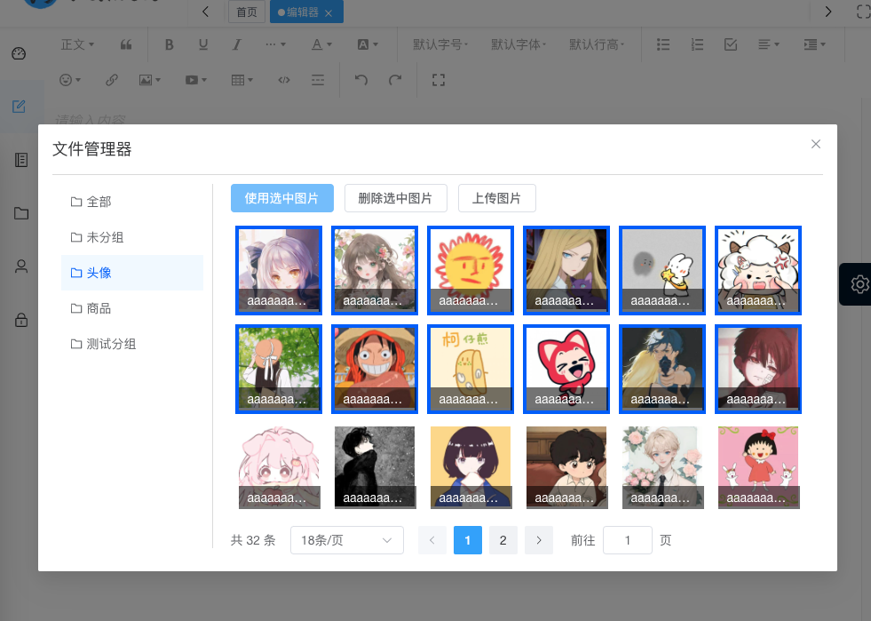Insert a code block in the editor

tap(284, 80)
